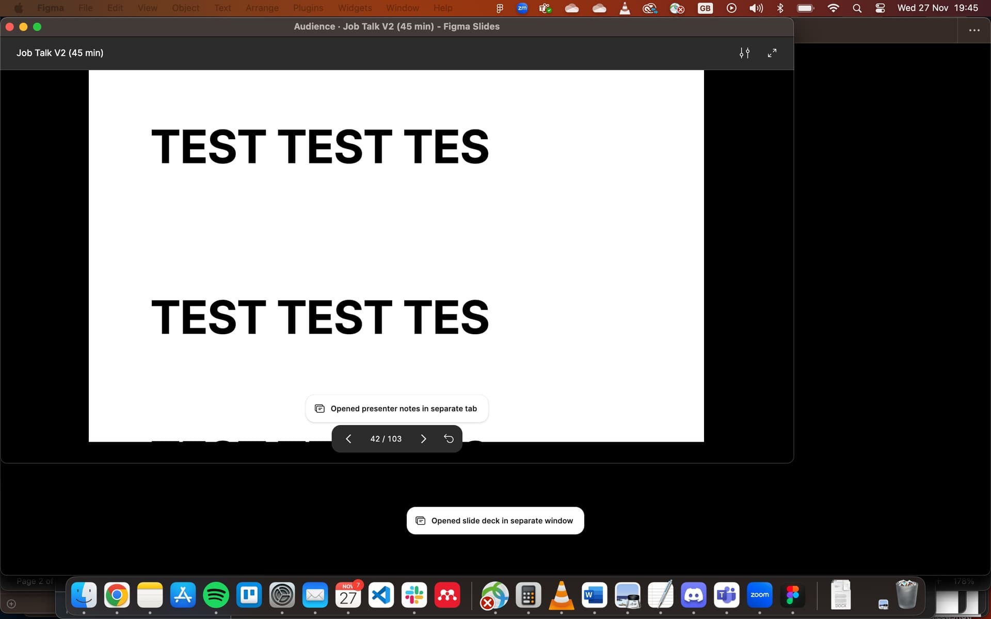991x619 pixels.
Task: Open the Arrange menu
Action: tap(262, 8)
